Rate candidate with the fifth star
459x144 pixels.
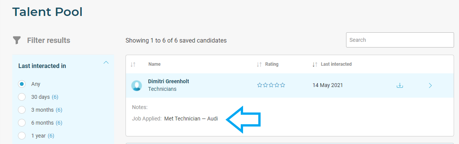click(283, 85)
